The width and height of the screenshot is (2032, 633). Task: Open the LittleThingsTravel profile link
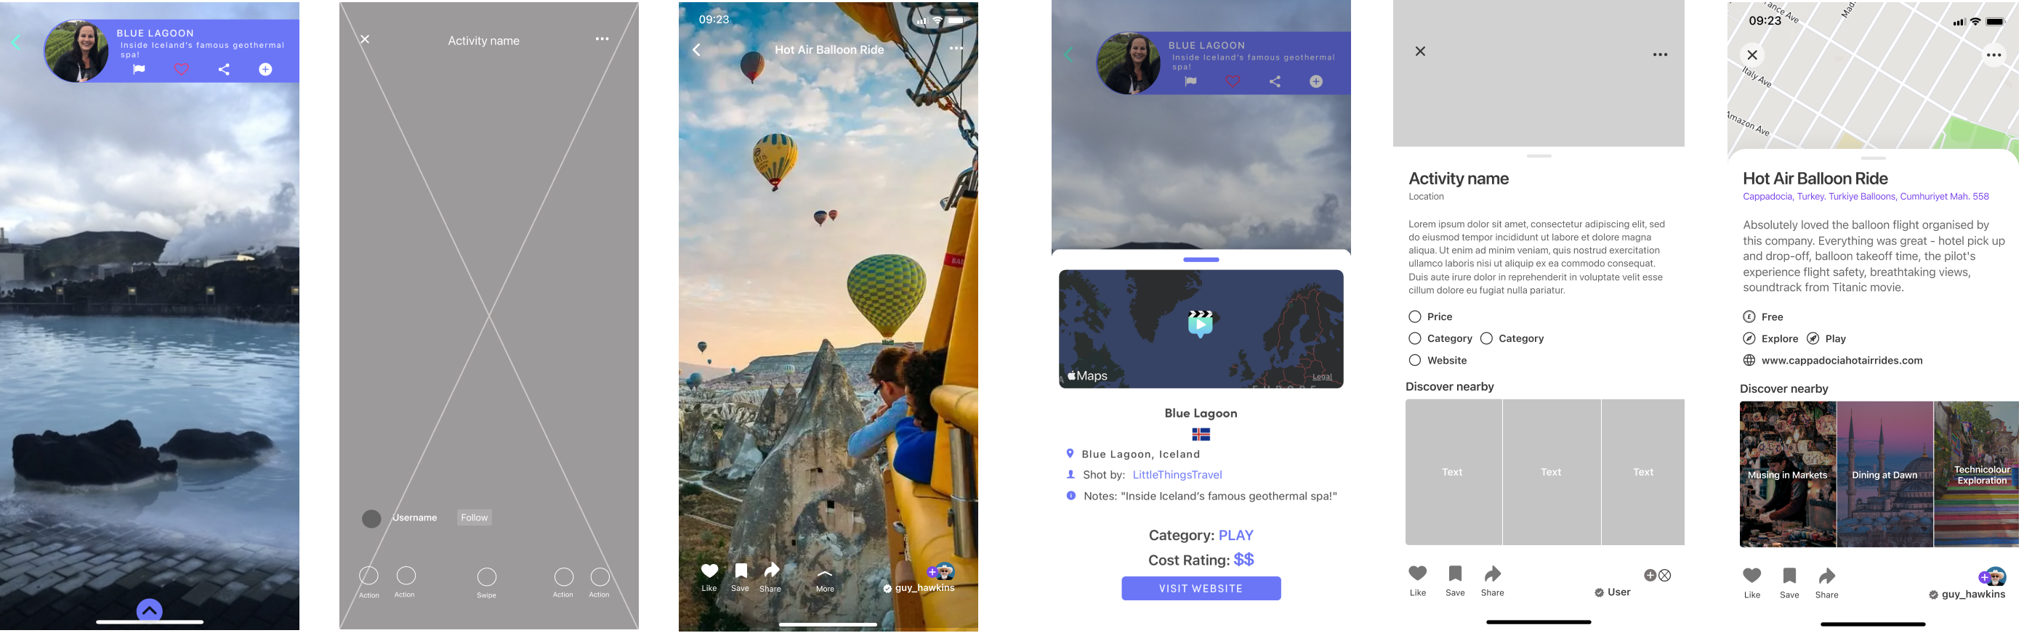pyautogui.click(x=1177, y=475)
